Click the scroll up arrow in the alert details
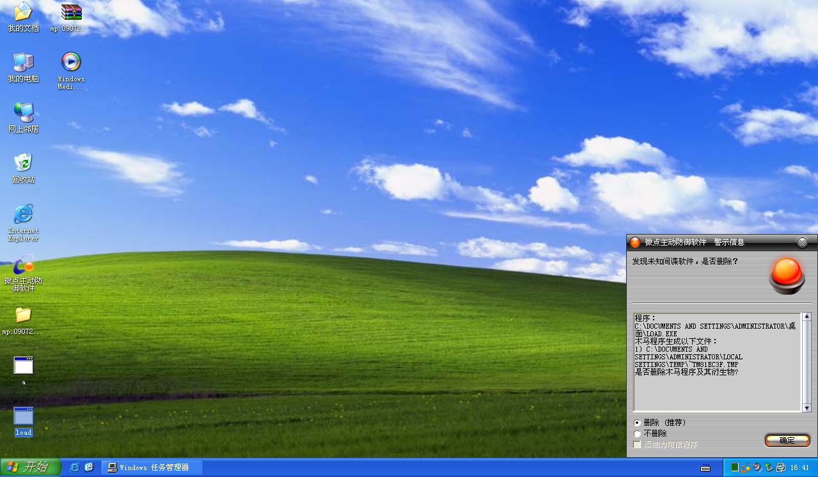 (x=806, y=318)
